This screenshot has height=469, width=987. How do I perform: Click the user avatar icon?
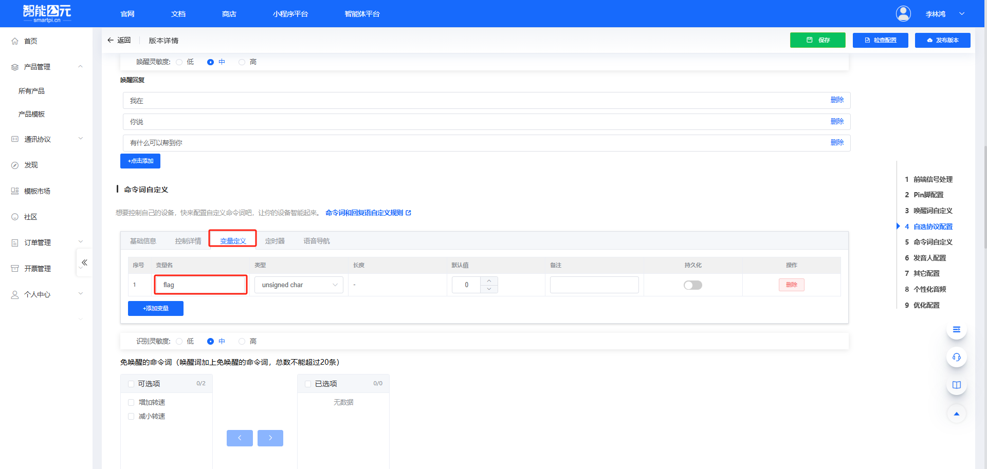903,14
